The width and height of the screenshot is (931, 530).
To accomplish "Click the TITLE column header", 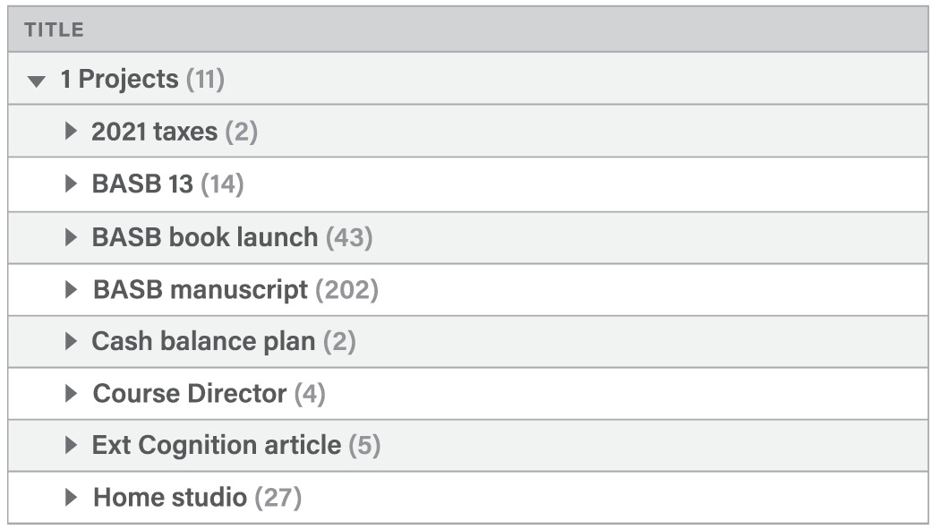I will tap(54, 30).
